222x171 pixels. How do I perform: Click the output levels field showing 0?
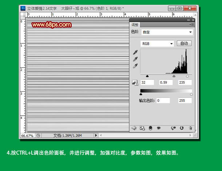[x=163, y=100]
